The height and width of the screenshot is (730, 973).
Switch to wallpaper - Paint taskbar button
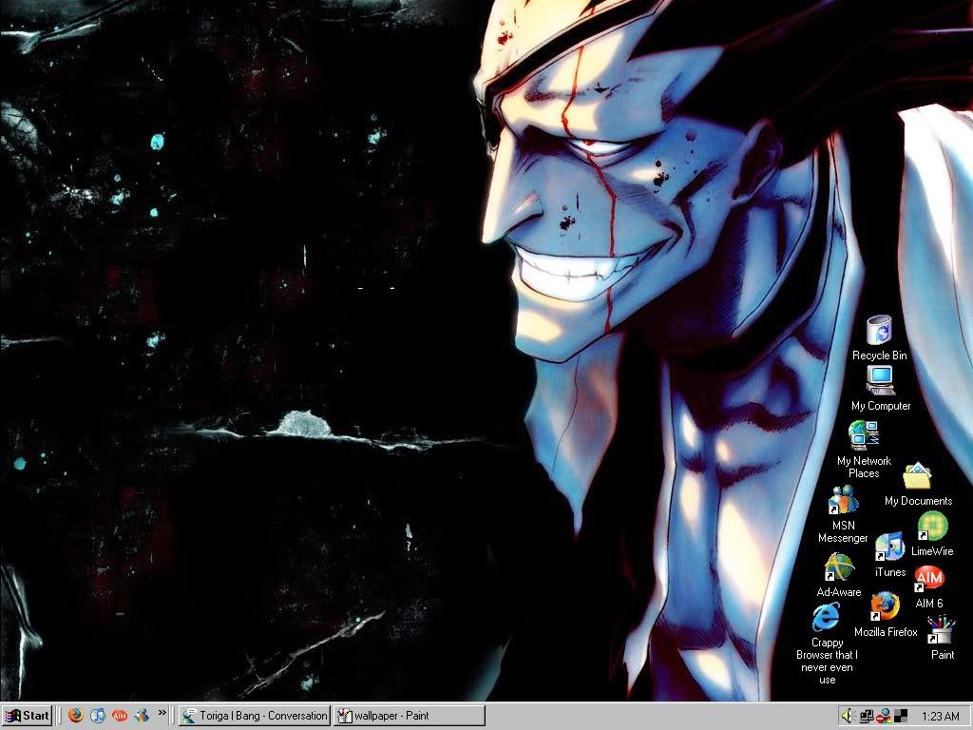(x=409, y=716)
